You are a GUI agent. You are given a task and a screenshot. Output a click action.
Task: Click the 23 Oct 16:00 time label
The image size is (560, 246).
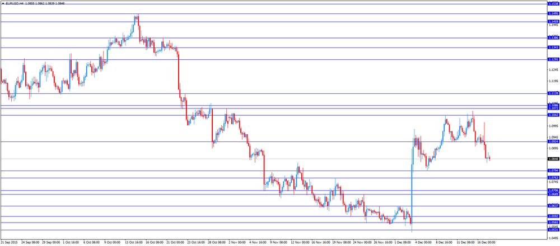pyautogui.click(x=195, y=242)
